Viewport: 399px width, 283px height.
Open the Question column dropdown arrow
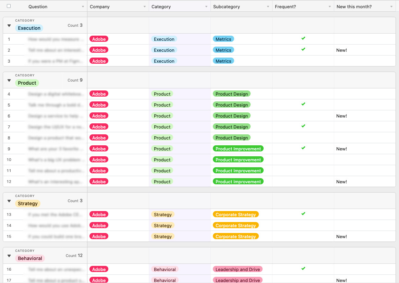pos(83,7)
